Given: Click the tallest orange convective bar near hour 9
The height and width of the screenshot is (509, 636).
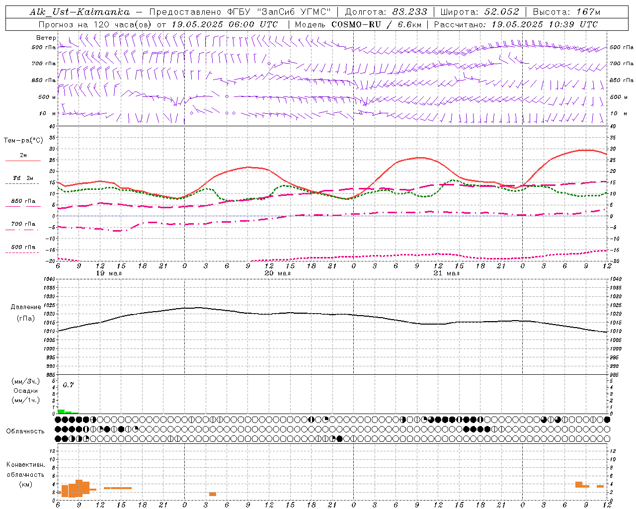Looking at the screenshot, I should pos(79,488).
